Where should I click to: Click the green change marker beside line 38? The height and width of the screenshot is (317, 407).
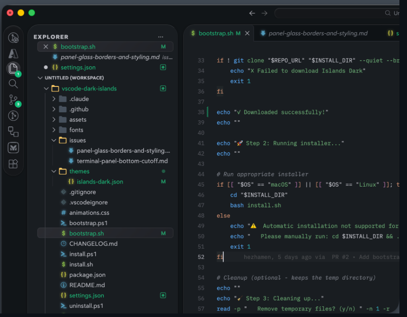point(208,112)
